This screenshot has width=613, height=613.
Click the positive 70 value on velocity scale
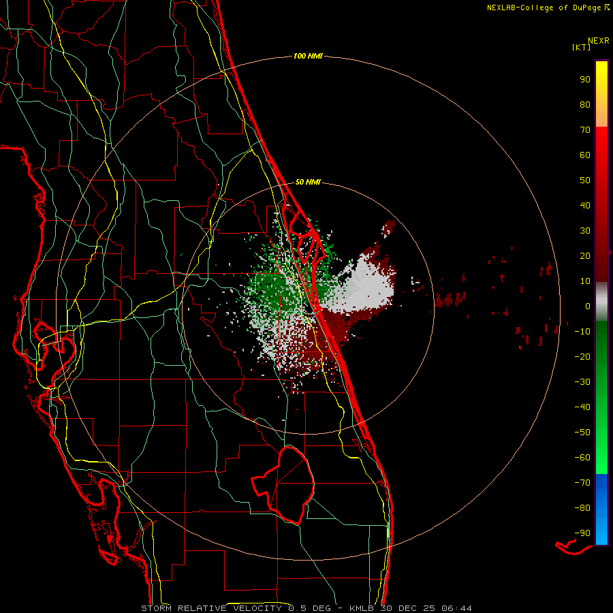pos(585,130)
